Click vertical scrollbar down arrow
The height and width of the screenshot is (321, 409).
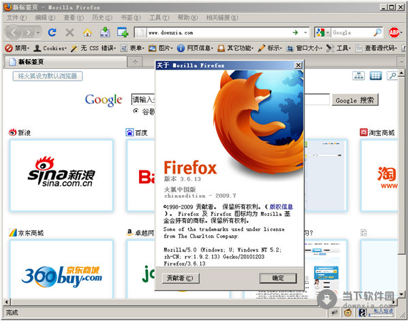click(402, 294)
